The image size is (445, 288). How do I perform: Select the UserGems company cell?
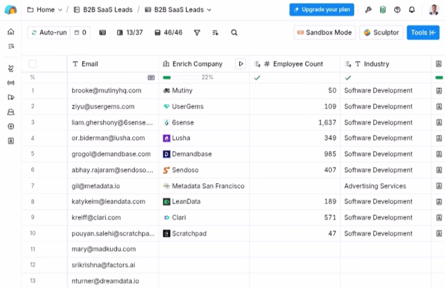[204, 107]
